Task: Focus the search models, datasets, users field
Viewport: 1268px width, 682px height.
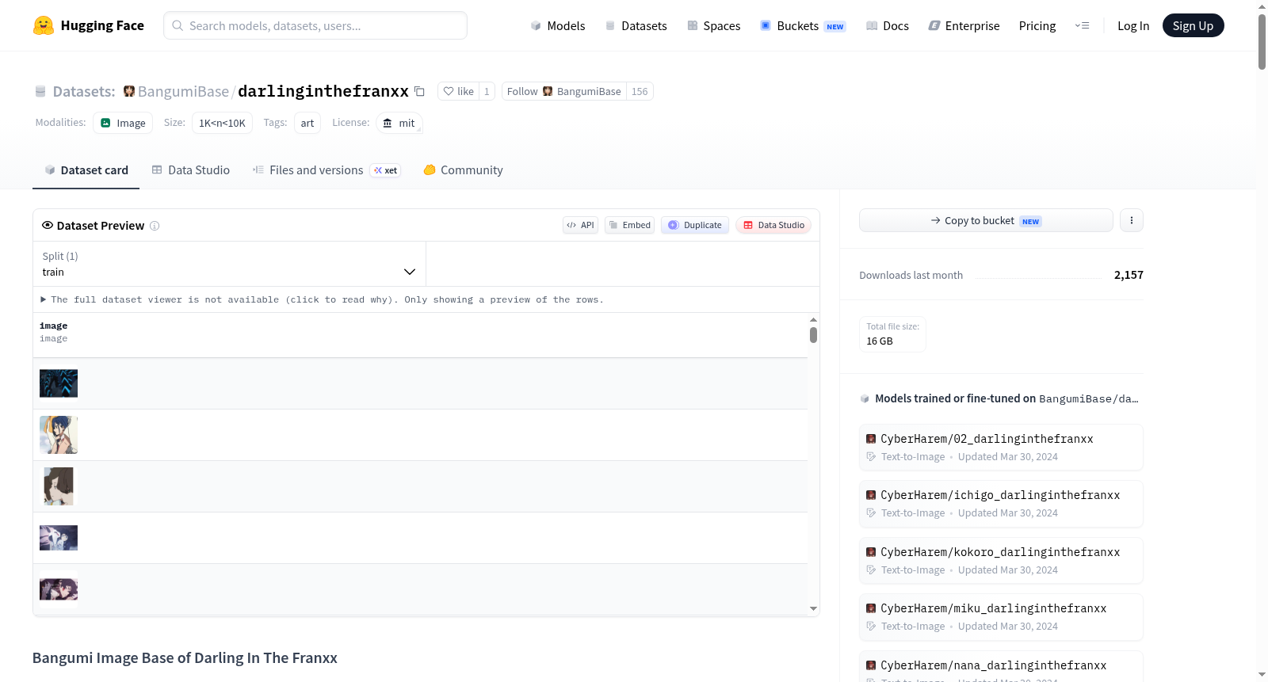Action: coord(315,25)
